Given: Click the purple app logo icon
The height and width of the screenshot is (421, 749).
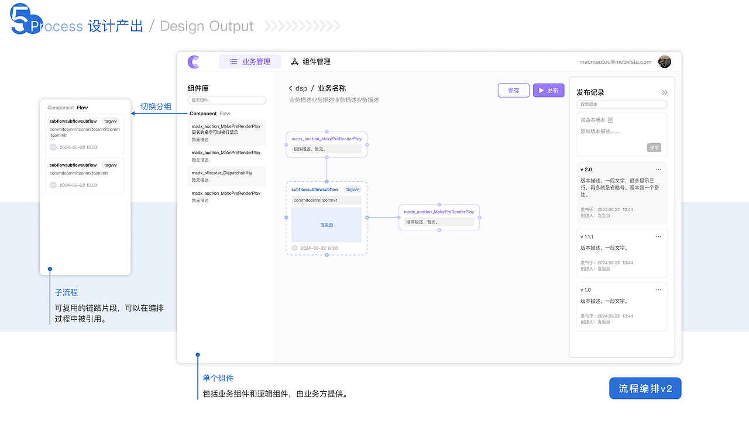Looking at the screenshot, I should click(193, 61).
